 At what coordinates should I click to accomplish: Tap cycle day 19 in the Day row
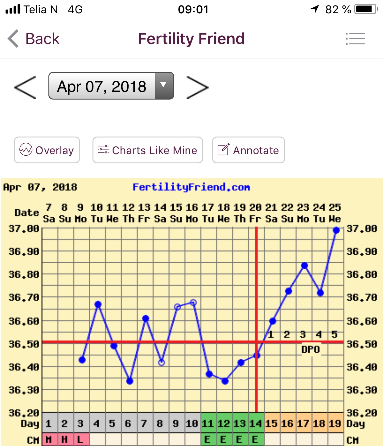coord(335,423)
